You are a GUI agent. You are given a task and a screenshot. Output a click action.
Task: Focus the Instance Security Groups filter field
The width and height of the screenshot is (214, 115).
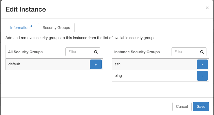(189, 52)
